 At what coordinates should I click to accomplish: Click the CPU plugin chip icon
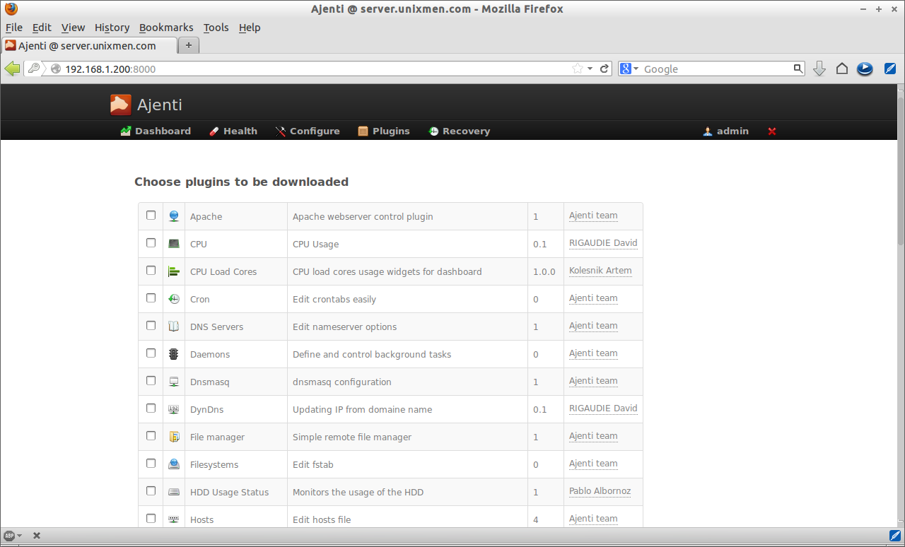point(174,244)
